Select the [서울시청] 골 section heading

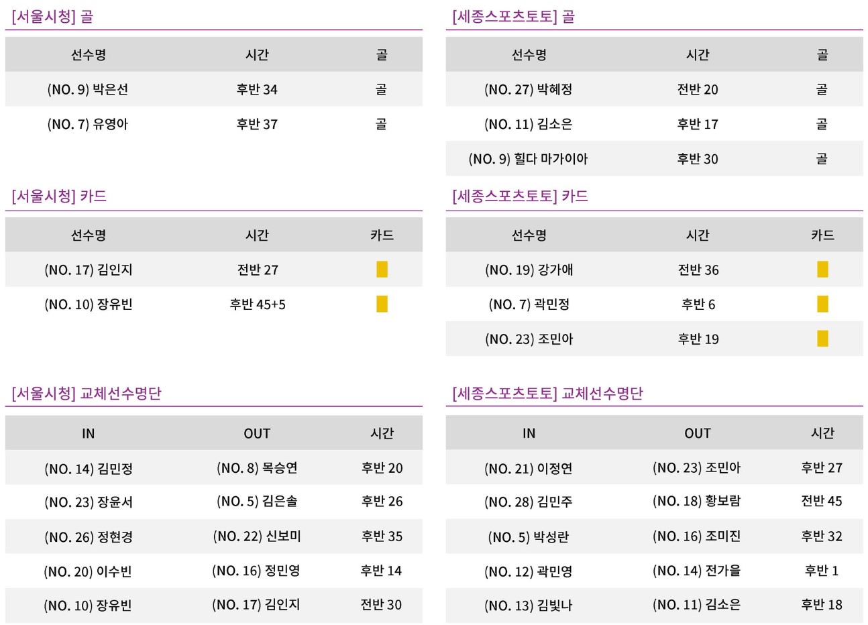point(52,16)
